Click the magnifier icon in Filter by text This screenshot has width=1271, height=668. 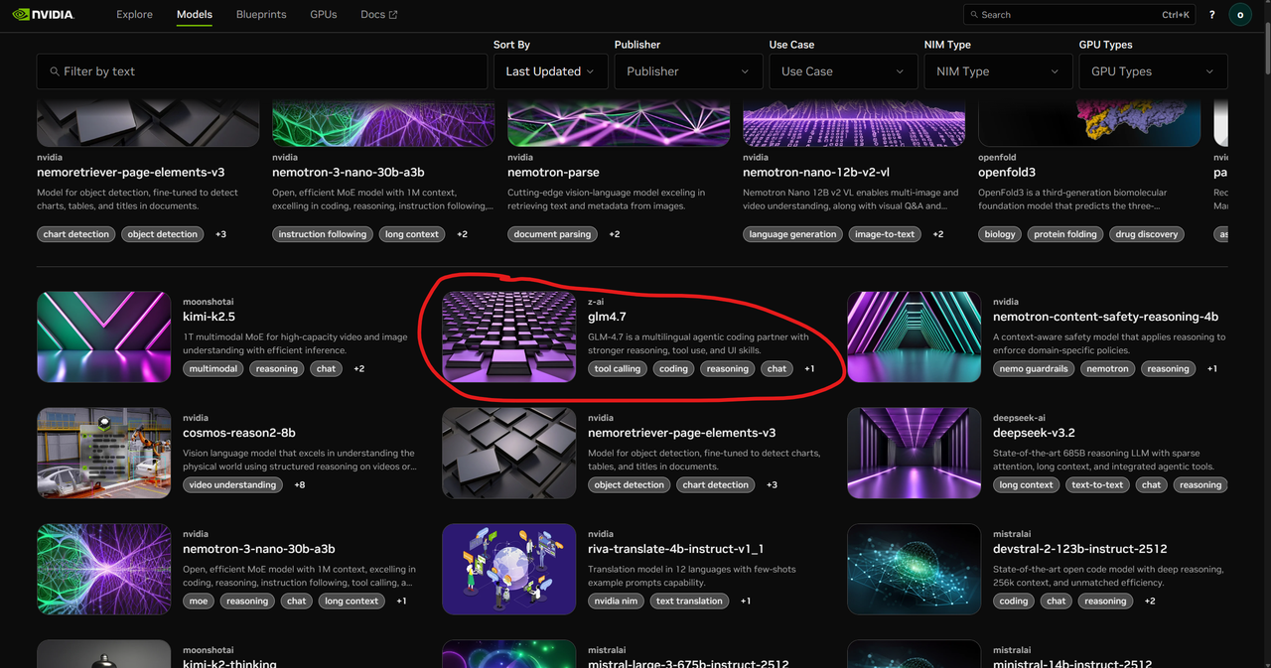[54, 71]
